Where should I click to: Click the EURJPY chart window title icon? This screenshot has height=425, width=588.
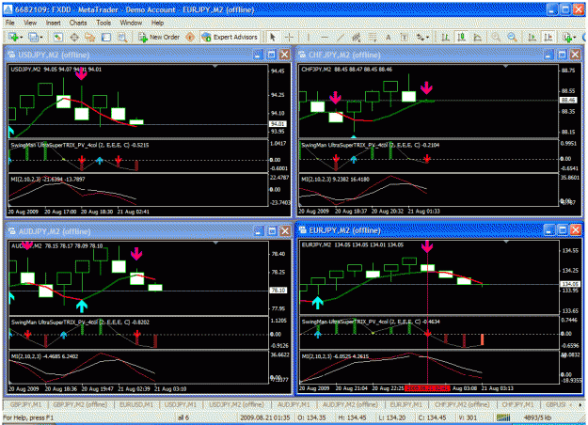coord(303,230)
